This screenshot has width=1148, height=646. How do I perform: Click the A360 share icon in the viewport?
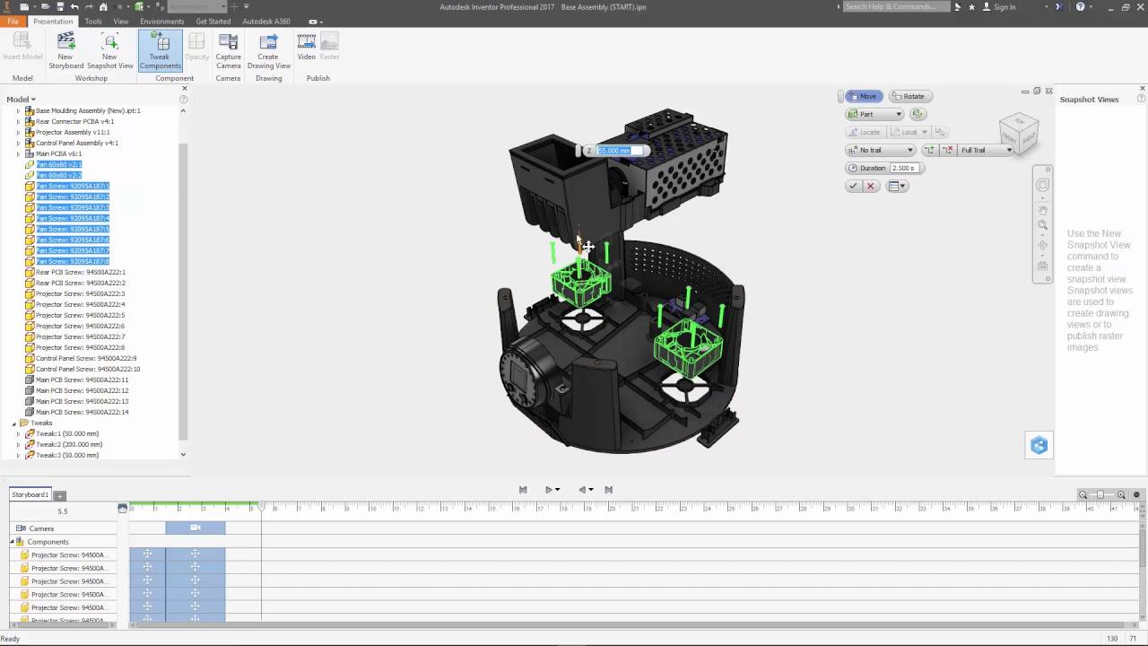[1039, 445]
